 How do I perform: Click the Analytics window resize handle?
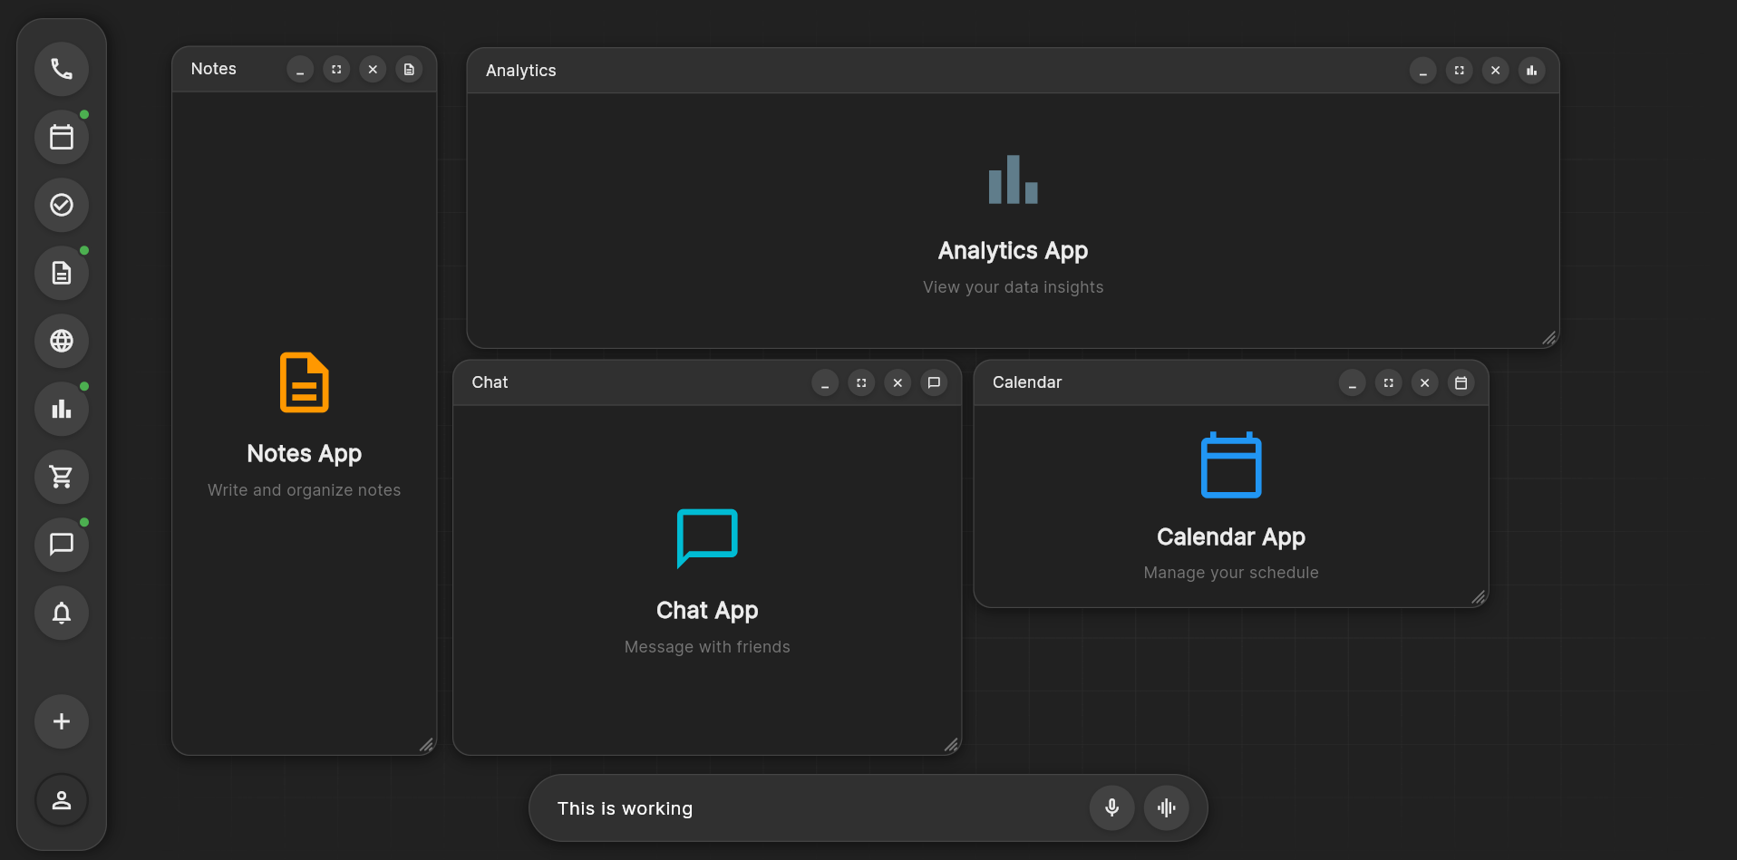(1549, 338)
